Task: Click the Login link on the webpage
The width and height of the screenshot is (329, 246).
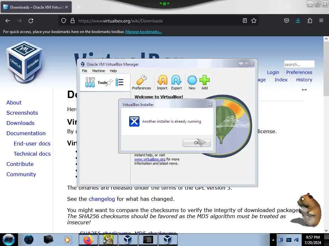Action: pos(273,72)
